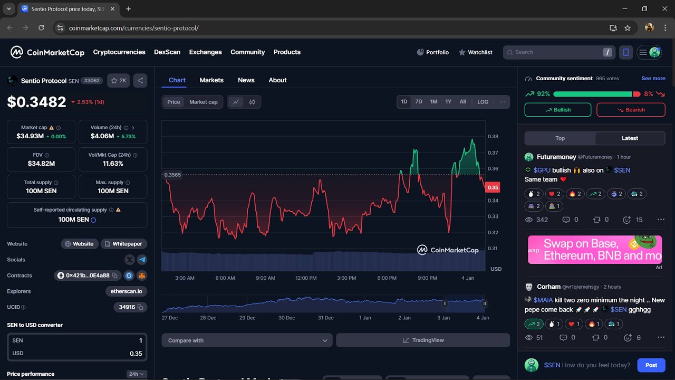Vote Bearish on sentiment
The height and width of the screenshot is (380, 675).
pos(631,110)
